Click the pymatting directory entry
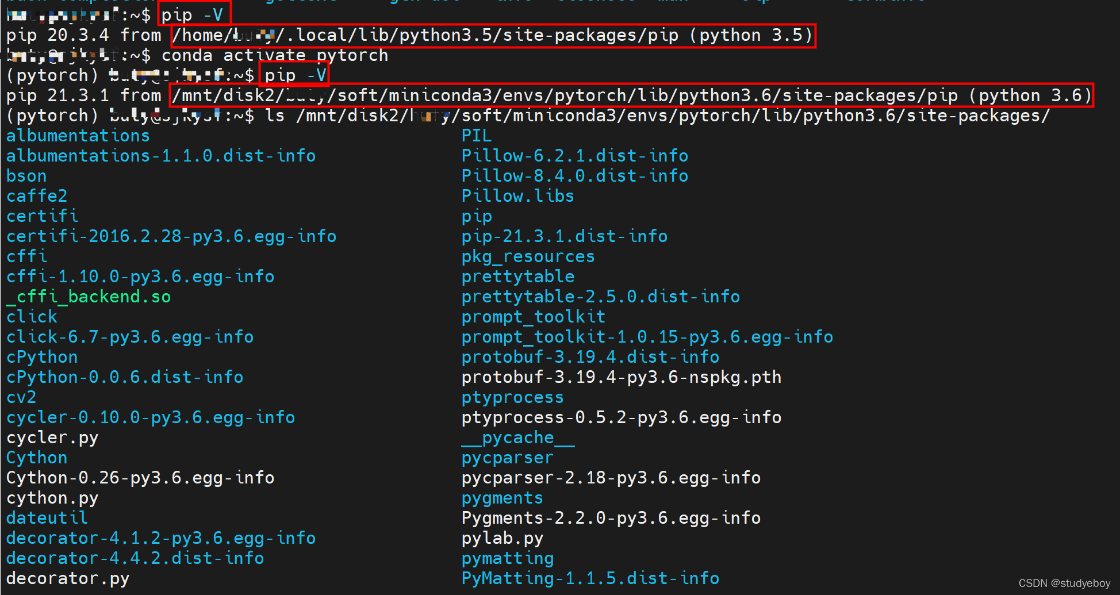Image resolution: width=1120 pixels, height=595 pixels. [x=508, y=558]
